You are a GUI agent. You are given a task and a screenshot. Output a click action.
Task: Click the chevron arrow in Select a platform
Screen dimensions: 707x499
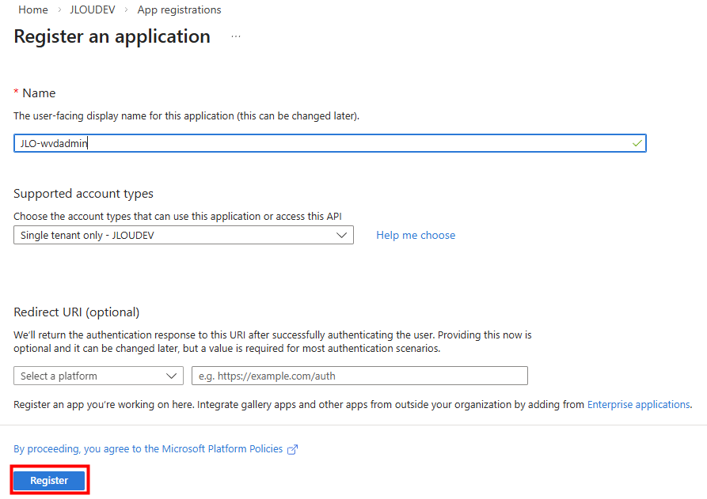tap(172, 376)
